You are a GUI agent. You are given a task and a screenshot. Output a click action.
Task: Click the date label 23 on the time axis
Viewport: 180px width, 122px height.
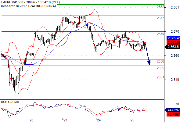click(65, 120)
